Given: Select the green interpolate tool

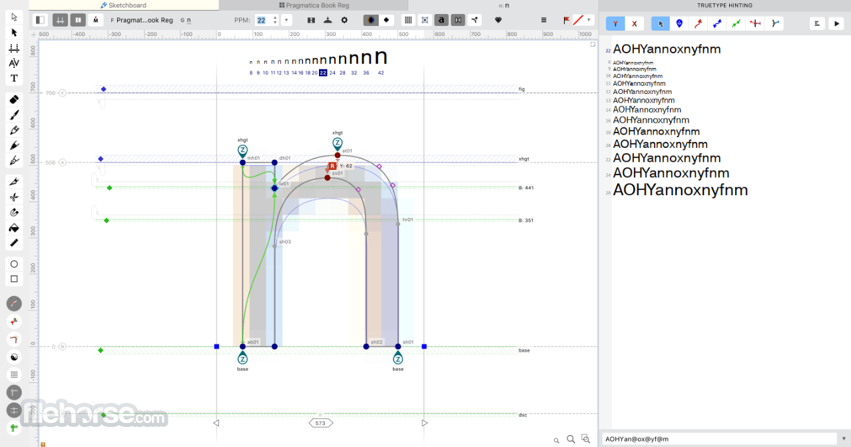Looking at the screenshot, I should pyautogui.click(x=736, y=23).
